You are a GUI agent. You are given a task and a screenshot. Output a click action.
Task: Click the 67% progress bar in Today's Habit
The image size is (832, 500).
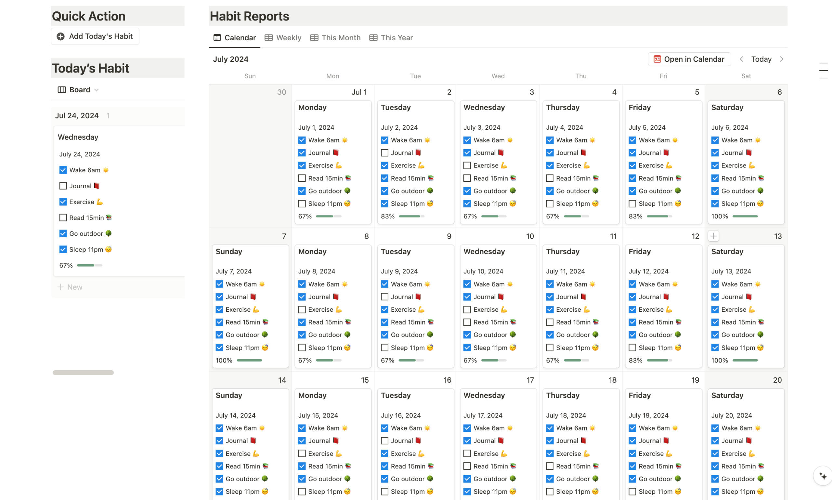[90, 266]
